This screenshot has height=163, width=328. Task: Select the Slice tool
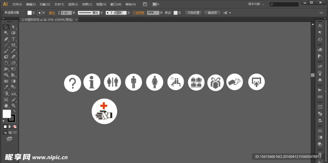[x=13, y=99]
